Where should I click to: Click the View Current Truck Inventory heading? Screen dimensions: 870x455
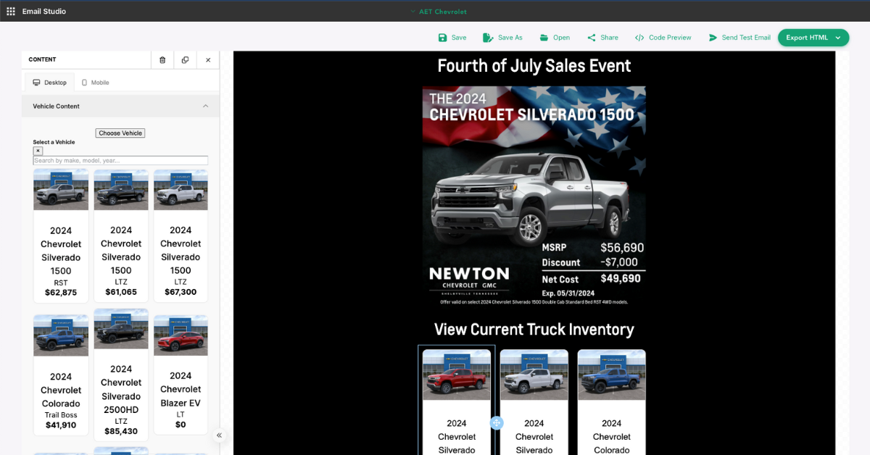534,330
